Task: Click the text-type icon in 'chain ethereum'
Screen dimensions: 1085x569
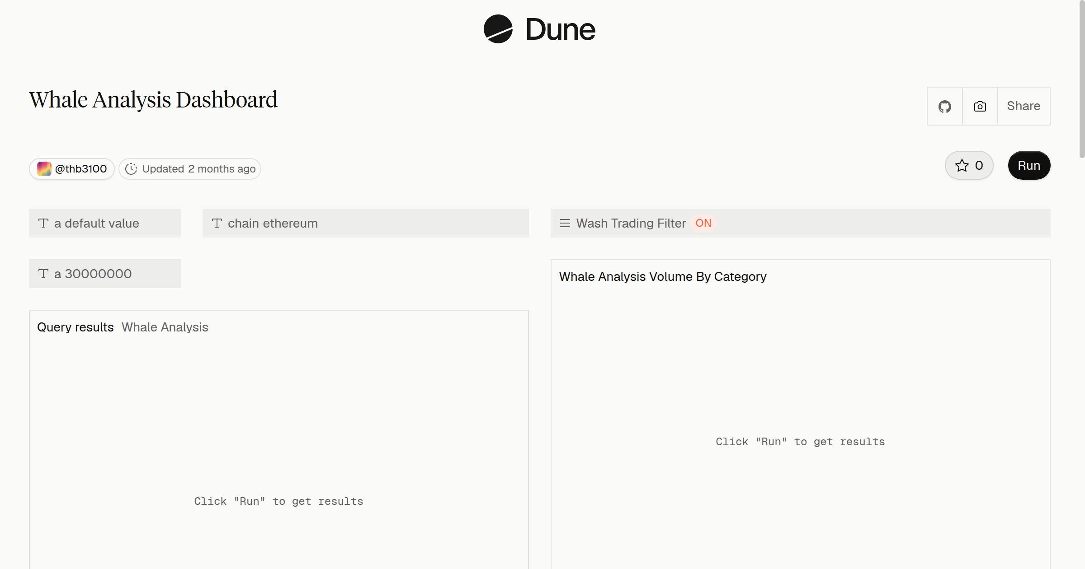Action: click(x=217, y=223)
